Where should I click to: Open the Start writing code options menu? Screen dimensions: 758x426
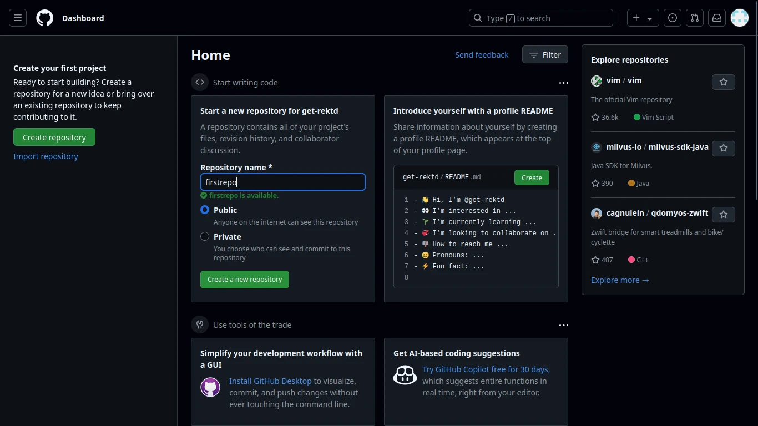coord(564,83)
